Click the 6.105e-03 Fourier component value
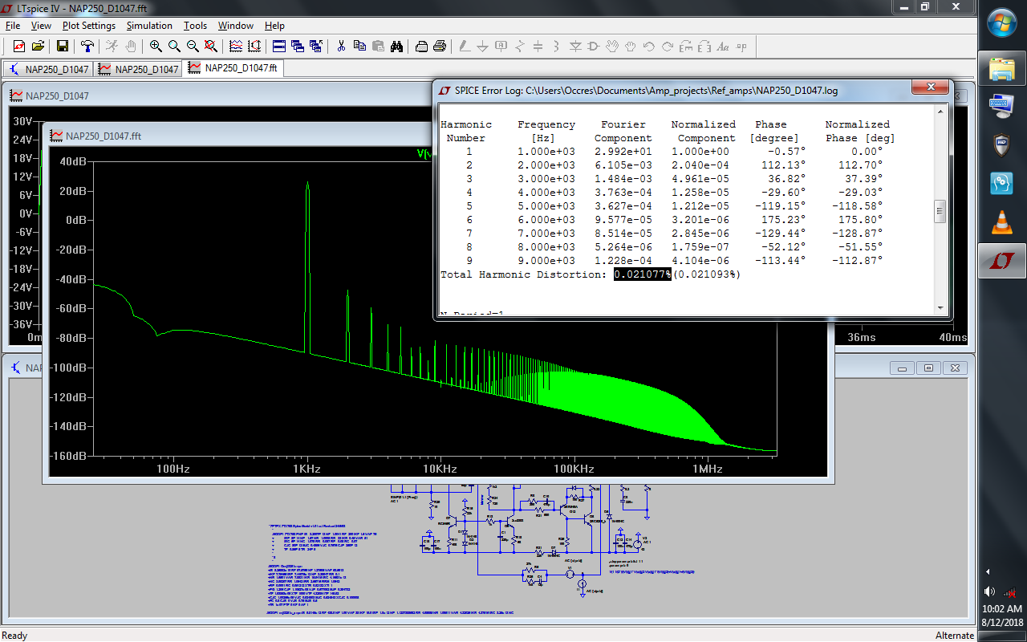Image resolution: width=1027 pixels, height=642 pixels. click(x=623, y=165)
